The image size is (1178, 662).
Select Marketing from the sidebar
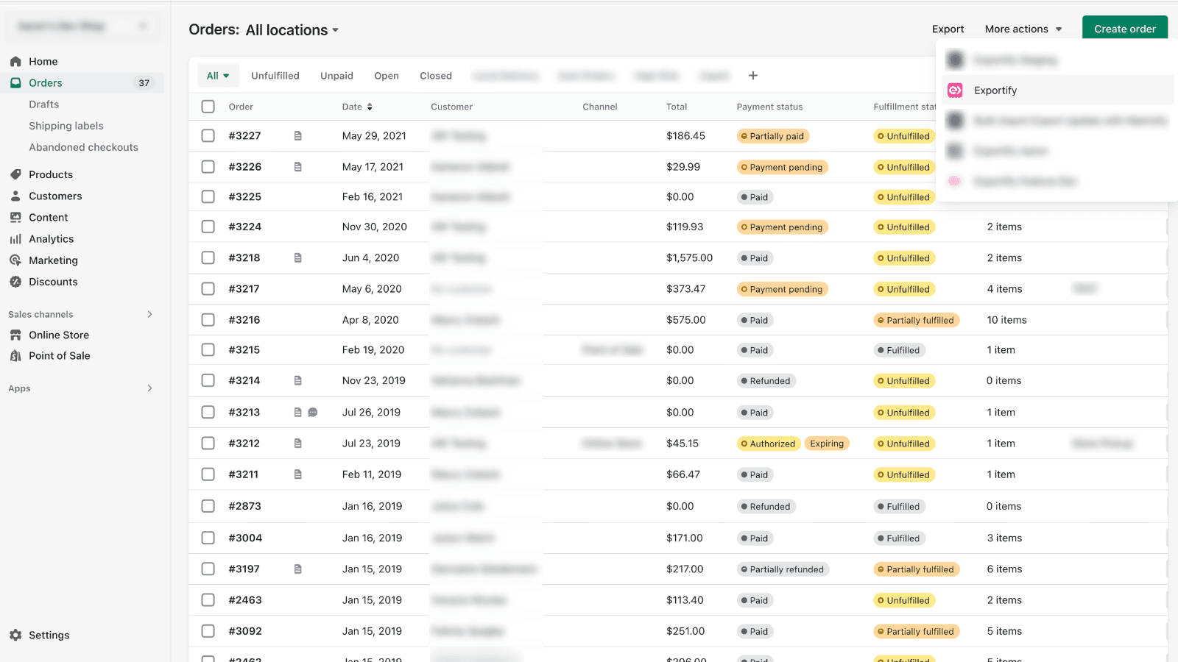tap(52, 260)
